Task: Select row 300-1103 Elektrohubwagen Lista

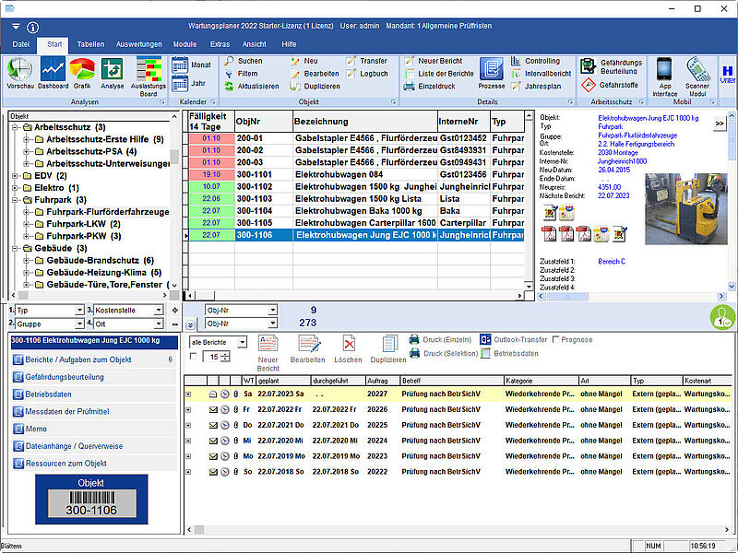Action: (356, 199)
